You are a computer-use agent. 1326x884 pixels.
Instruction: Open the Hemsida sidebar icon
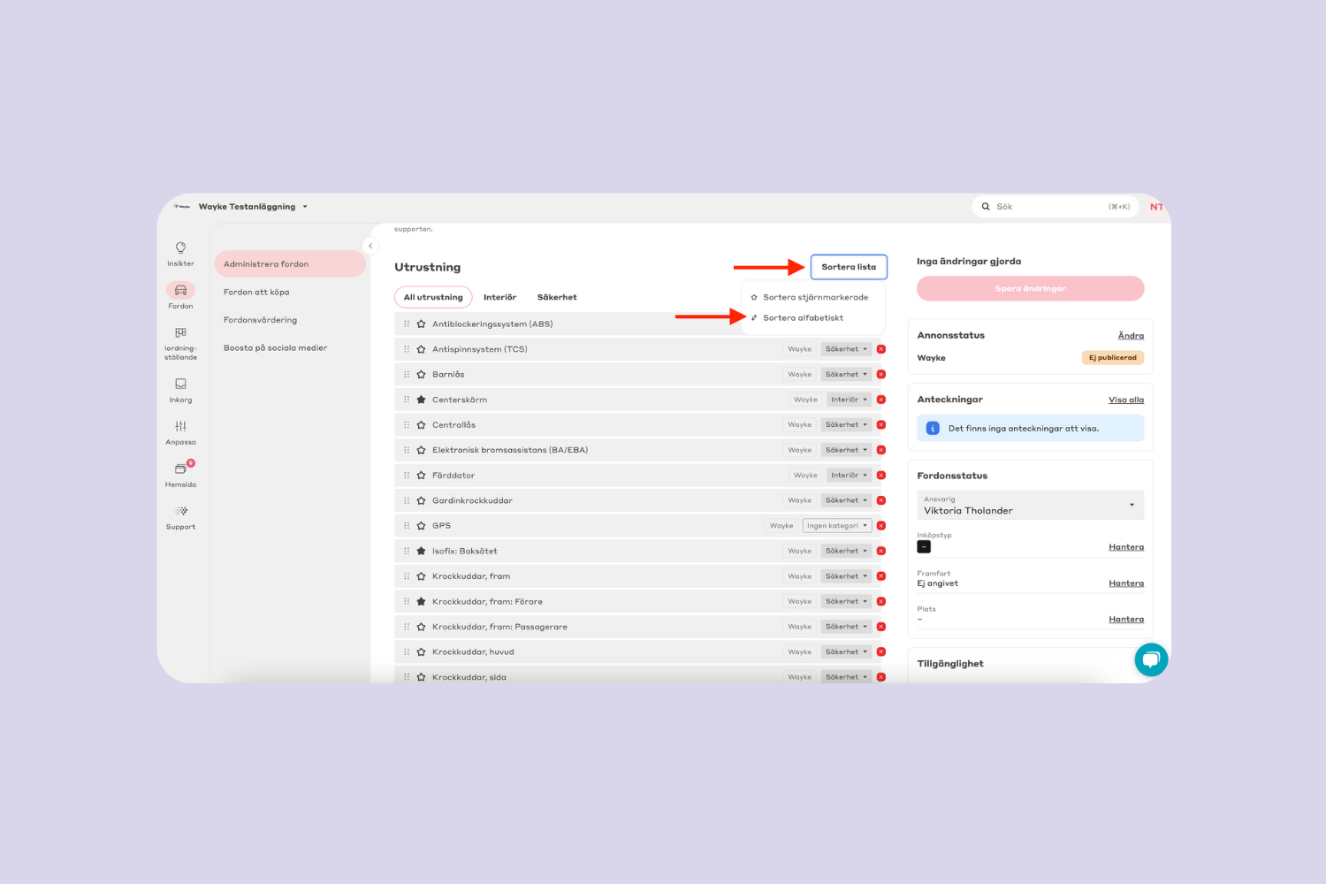click(x=180, y=474)
